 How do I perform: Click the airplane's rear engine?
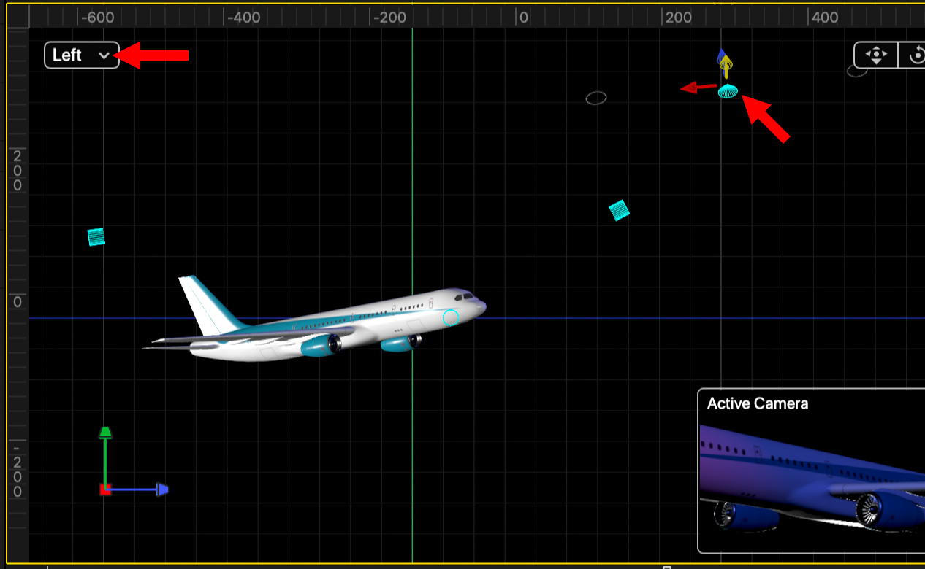click(320, 346)
